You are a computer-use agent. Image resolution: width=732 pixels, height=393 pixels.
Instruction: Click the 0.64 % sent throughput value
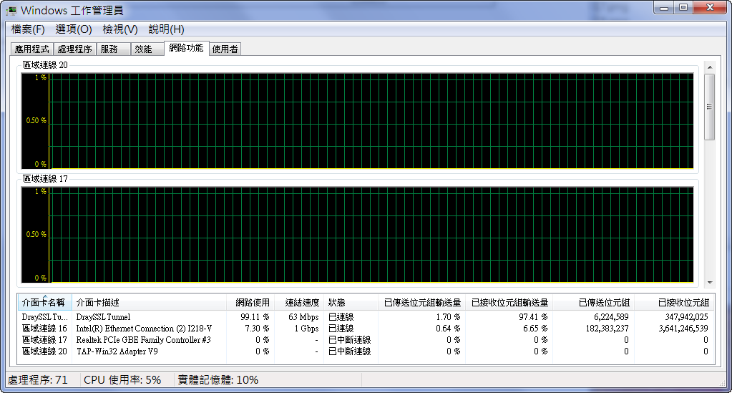point(448,329)
